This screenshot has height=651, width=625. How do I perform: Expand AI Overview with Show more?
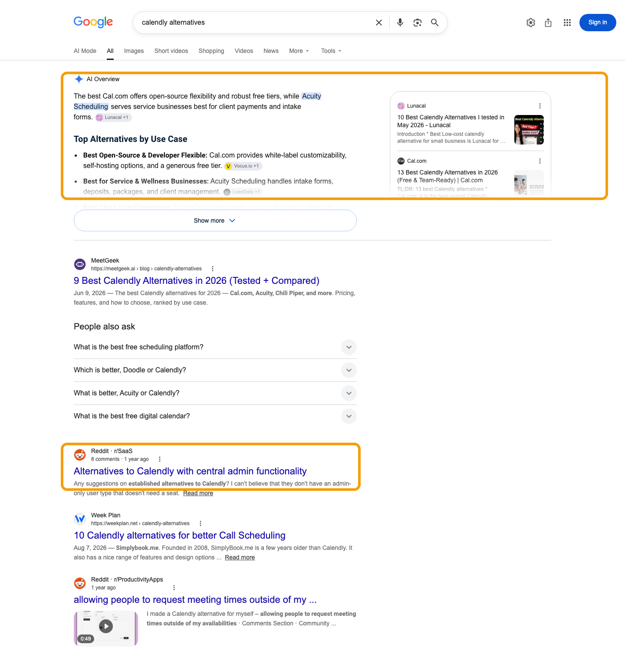215,220
